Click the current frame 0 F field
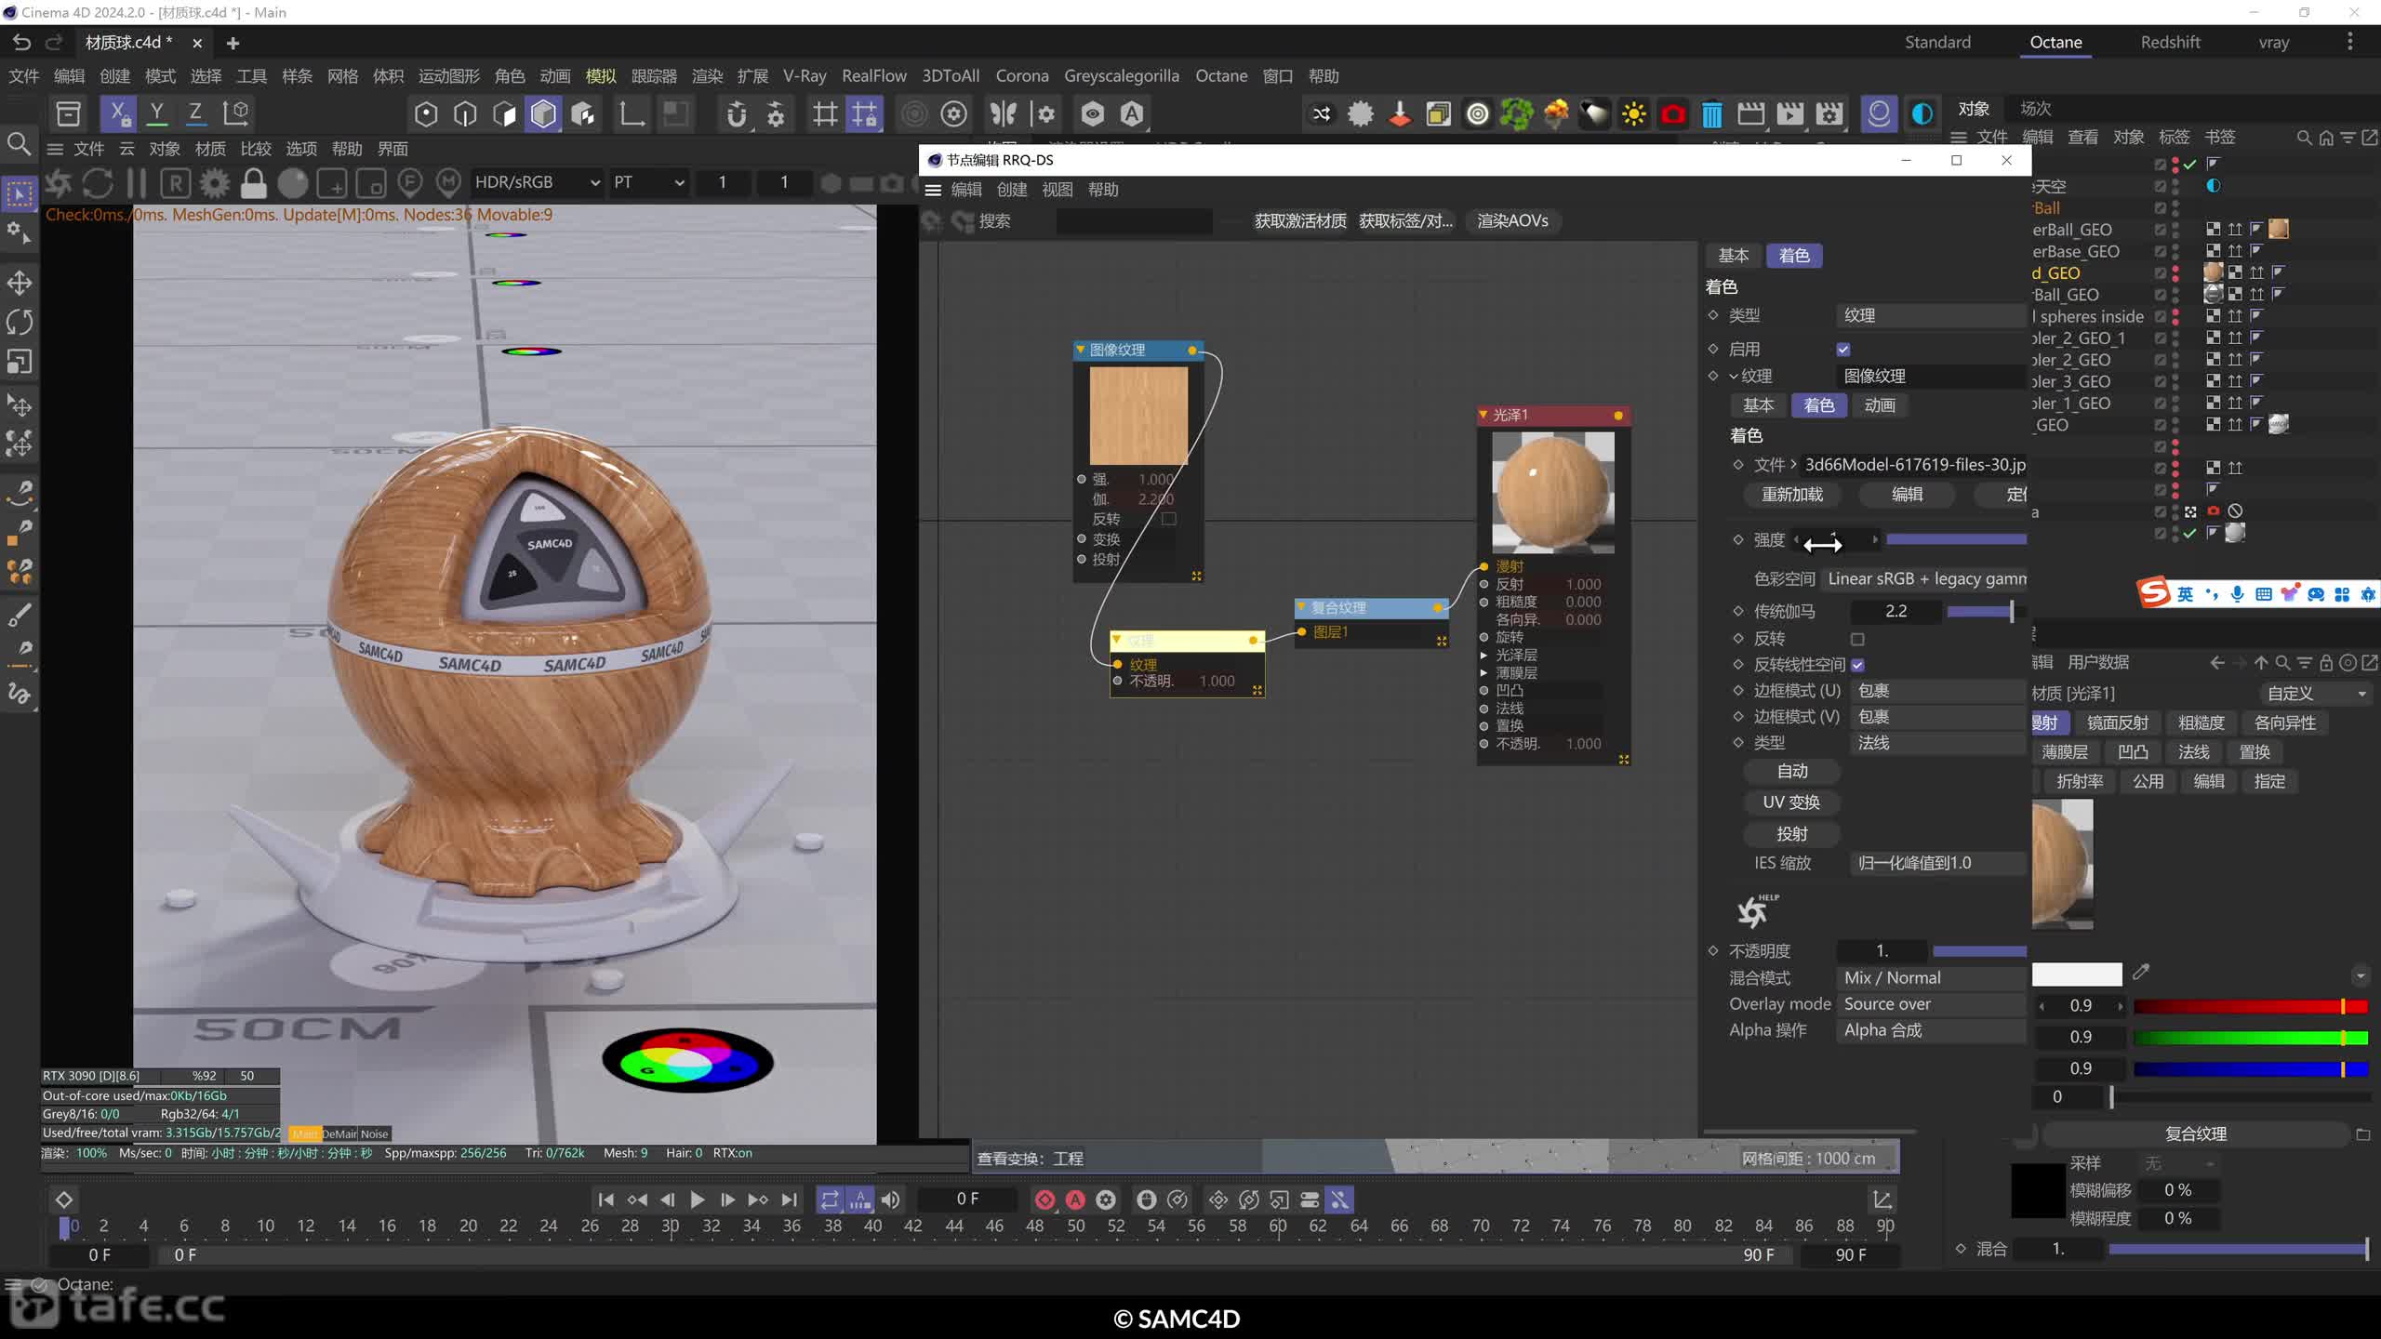Screen dimensions: 2381x1339 (967, 1200)
